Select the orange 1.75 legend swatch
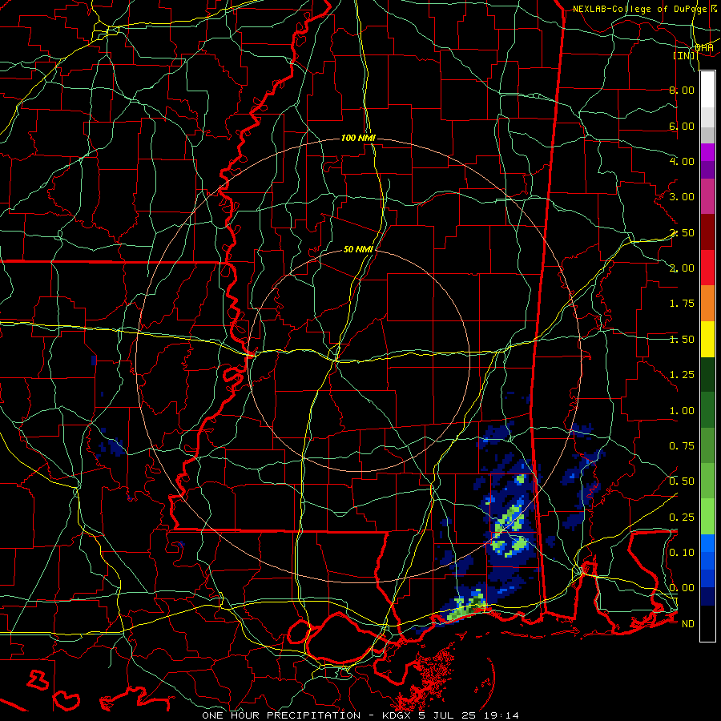This screenshot has width=721, height=721. pos(707,304)
